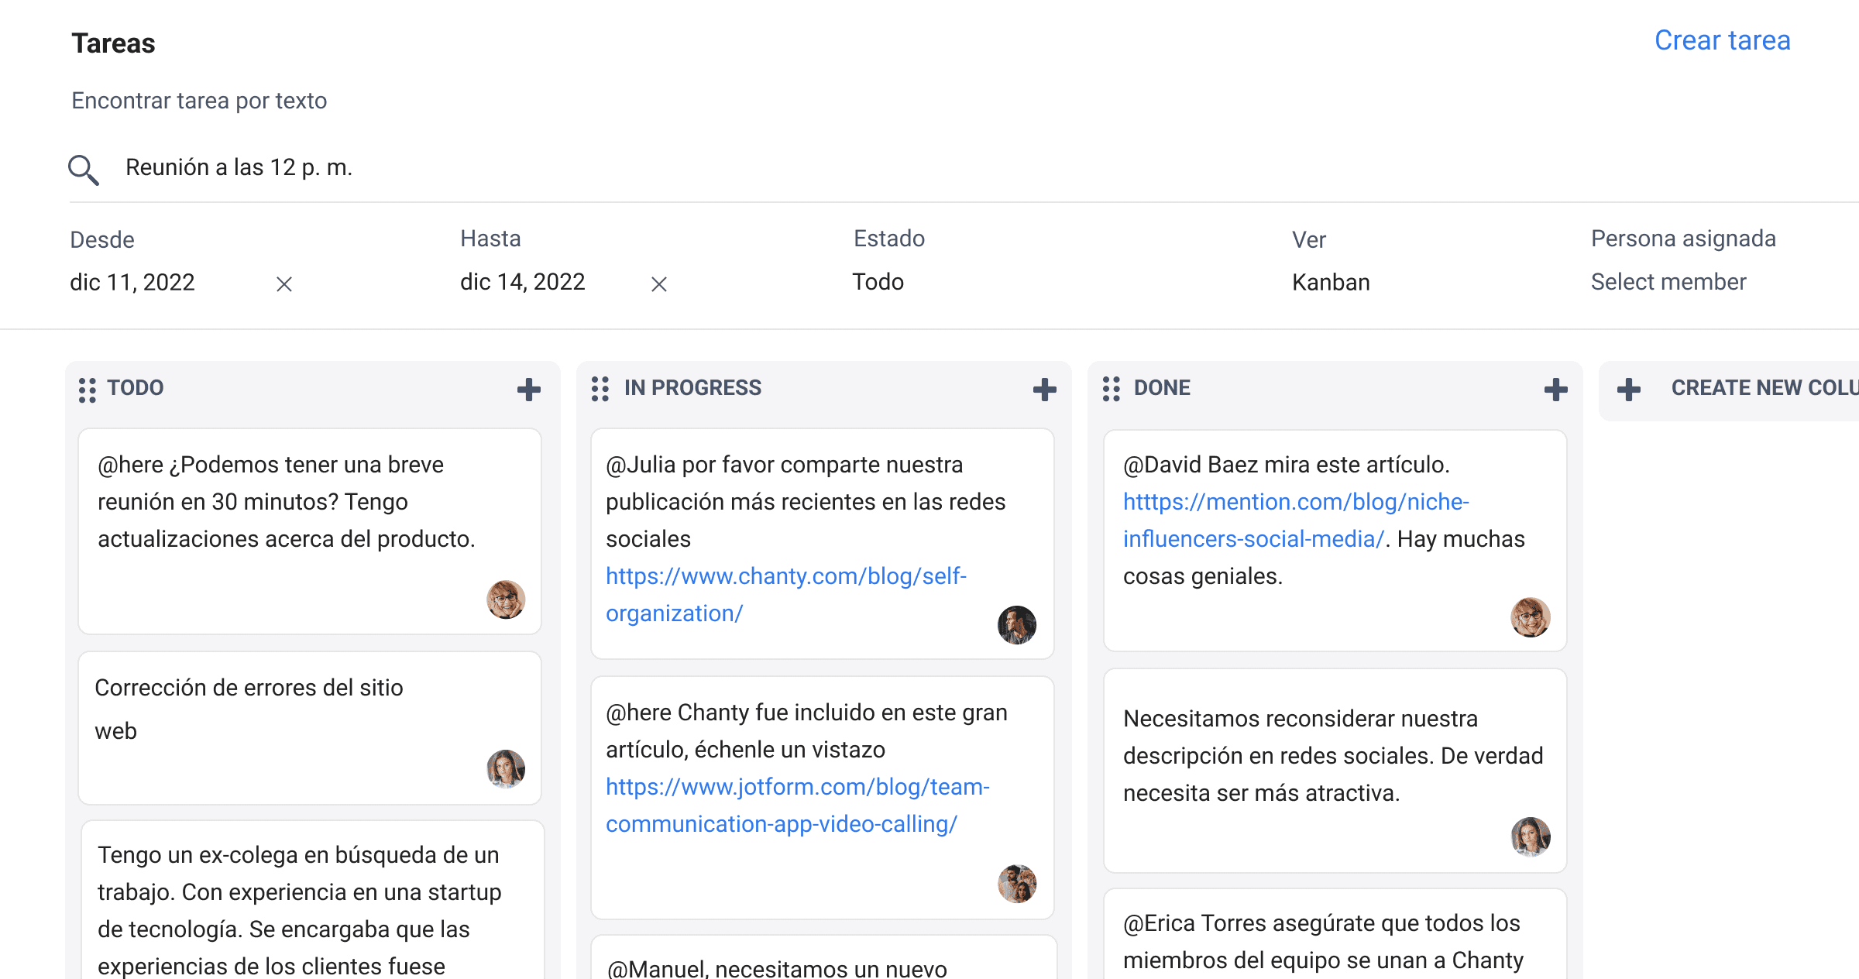This screenshot has height=979, width=1859.
Task: Click plus icon for Create New Column
Action: click(x=1629, y=389)
